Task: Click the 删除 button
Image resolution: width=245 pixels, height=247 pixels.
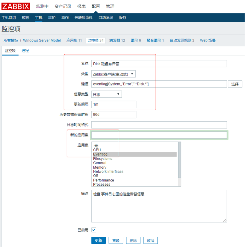Action: pos(133,240)
